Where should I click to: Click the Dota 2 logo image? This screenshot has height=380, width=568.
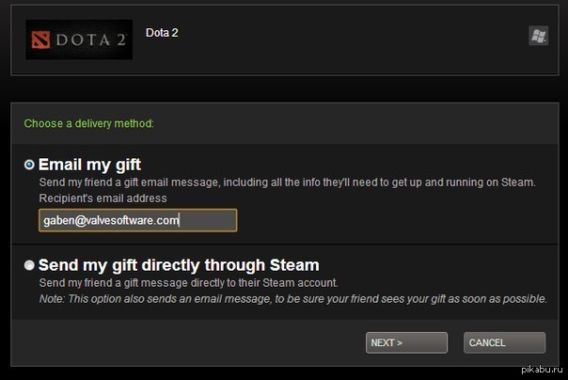[79, 40]
